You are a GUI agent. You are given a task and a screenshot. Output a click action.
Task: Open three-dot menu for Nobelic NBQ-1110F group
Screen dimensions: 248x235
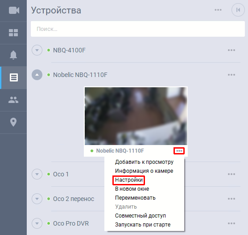[x=231, y=75]
